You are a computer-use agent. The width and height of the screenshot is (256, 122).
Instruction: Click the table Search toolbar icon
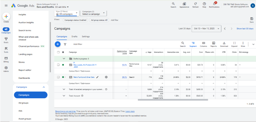[183, 44]
